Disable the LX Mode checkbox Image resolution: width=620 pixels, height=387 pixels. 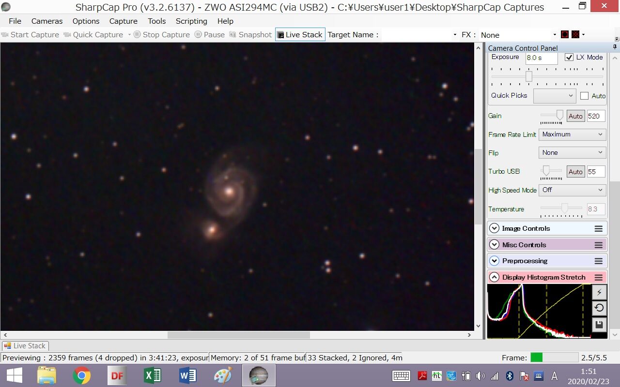pyautogui.click(x=569, y=57)
